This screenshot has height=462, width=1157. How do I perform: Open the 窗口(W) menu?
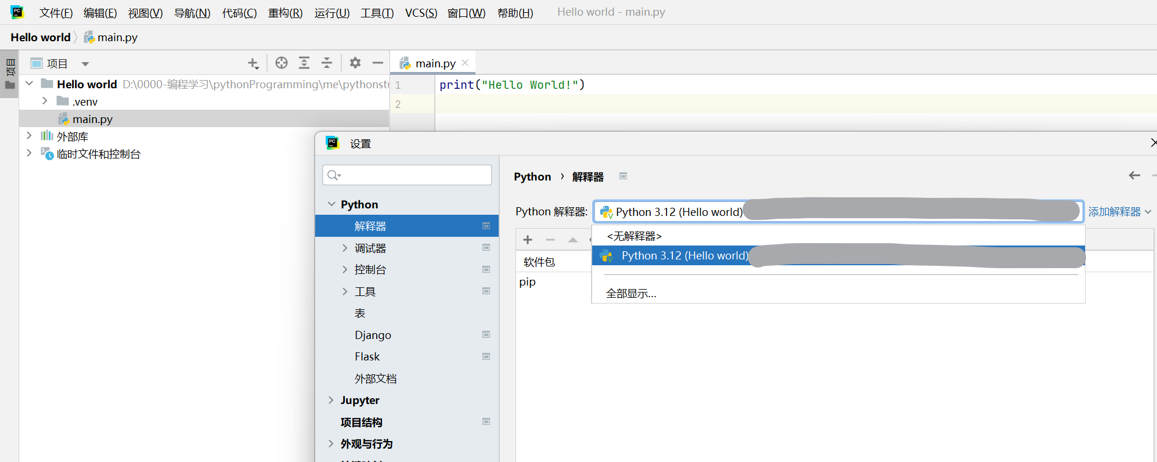[466, 13]
